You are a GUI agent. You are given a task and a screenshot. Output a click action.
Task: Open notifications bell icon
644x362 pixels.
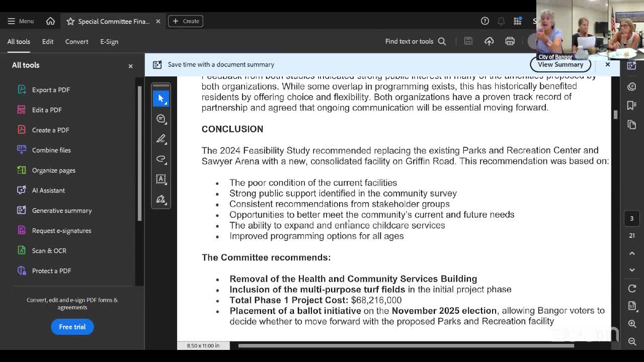coord(501,21)
